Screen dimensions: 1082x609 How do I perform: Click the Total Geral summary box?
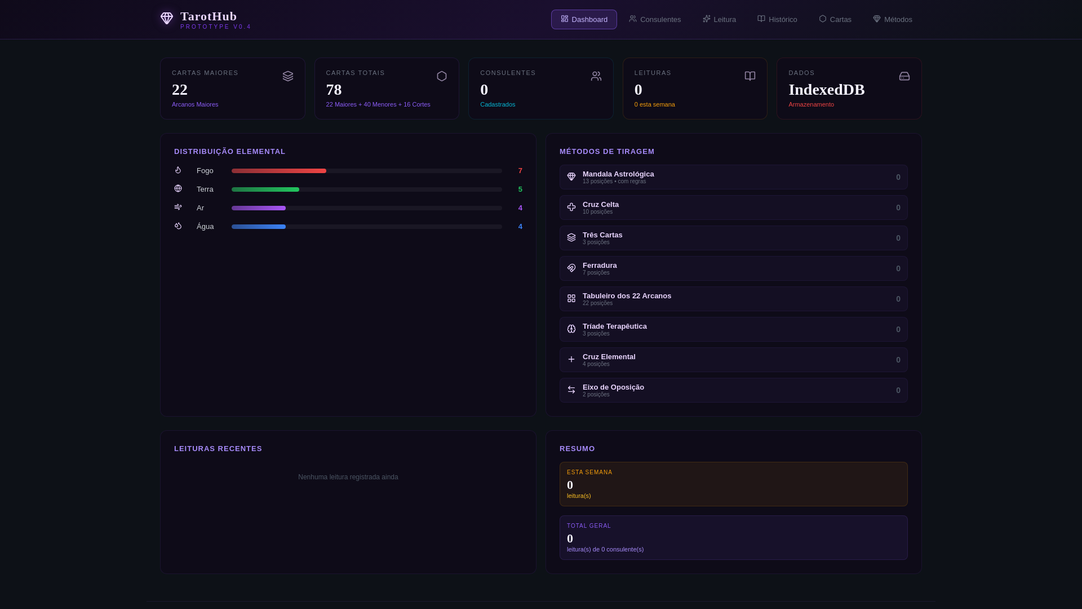click(x=734, y=538)
